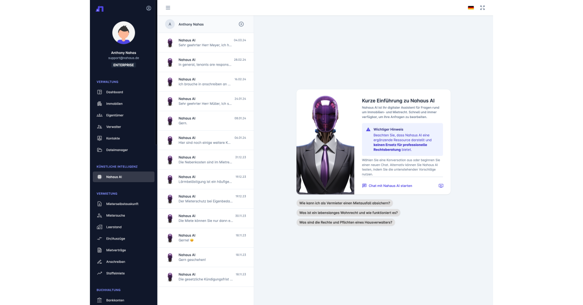
Task: Select suggestion about lebenslanges Wohnrecht
Action: point(349,213)
